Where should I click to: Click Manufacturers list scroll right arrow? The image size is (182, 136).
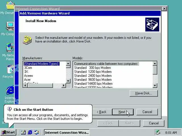[x=64, y=86]
